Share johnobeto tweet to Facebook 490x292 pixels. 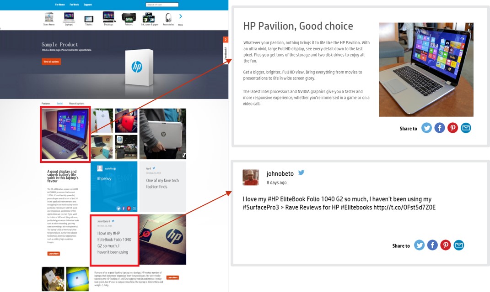[x=432, y=245]
